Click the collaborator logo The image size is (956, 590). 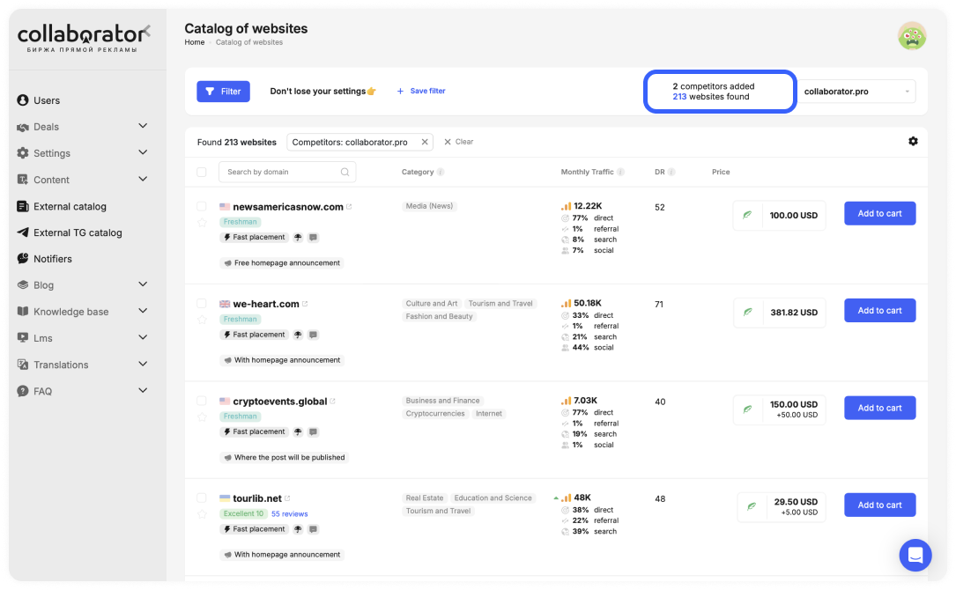(x=83, y=38)
